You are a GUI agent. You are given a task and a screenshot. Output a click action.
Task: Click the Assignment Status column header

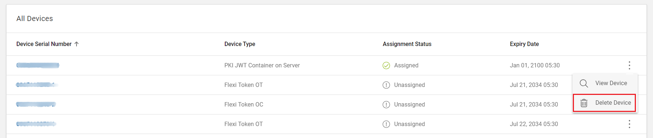pos(407,44)
